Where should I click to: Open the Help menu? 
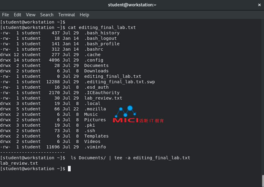(x=84, y=14)
